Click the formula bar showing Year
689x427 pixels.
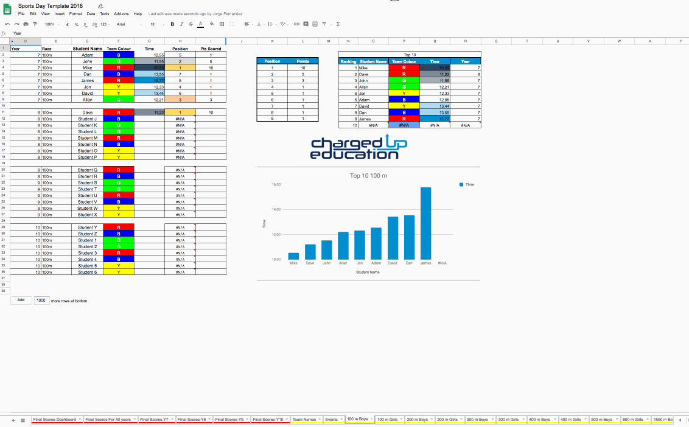point(347,33)
